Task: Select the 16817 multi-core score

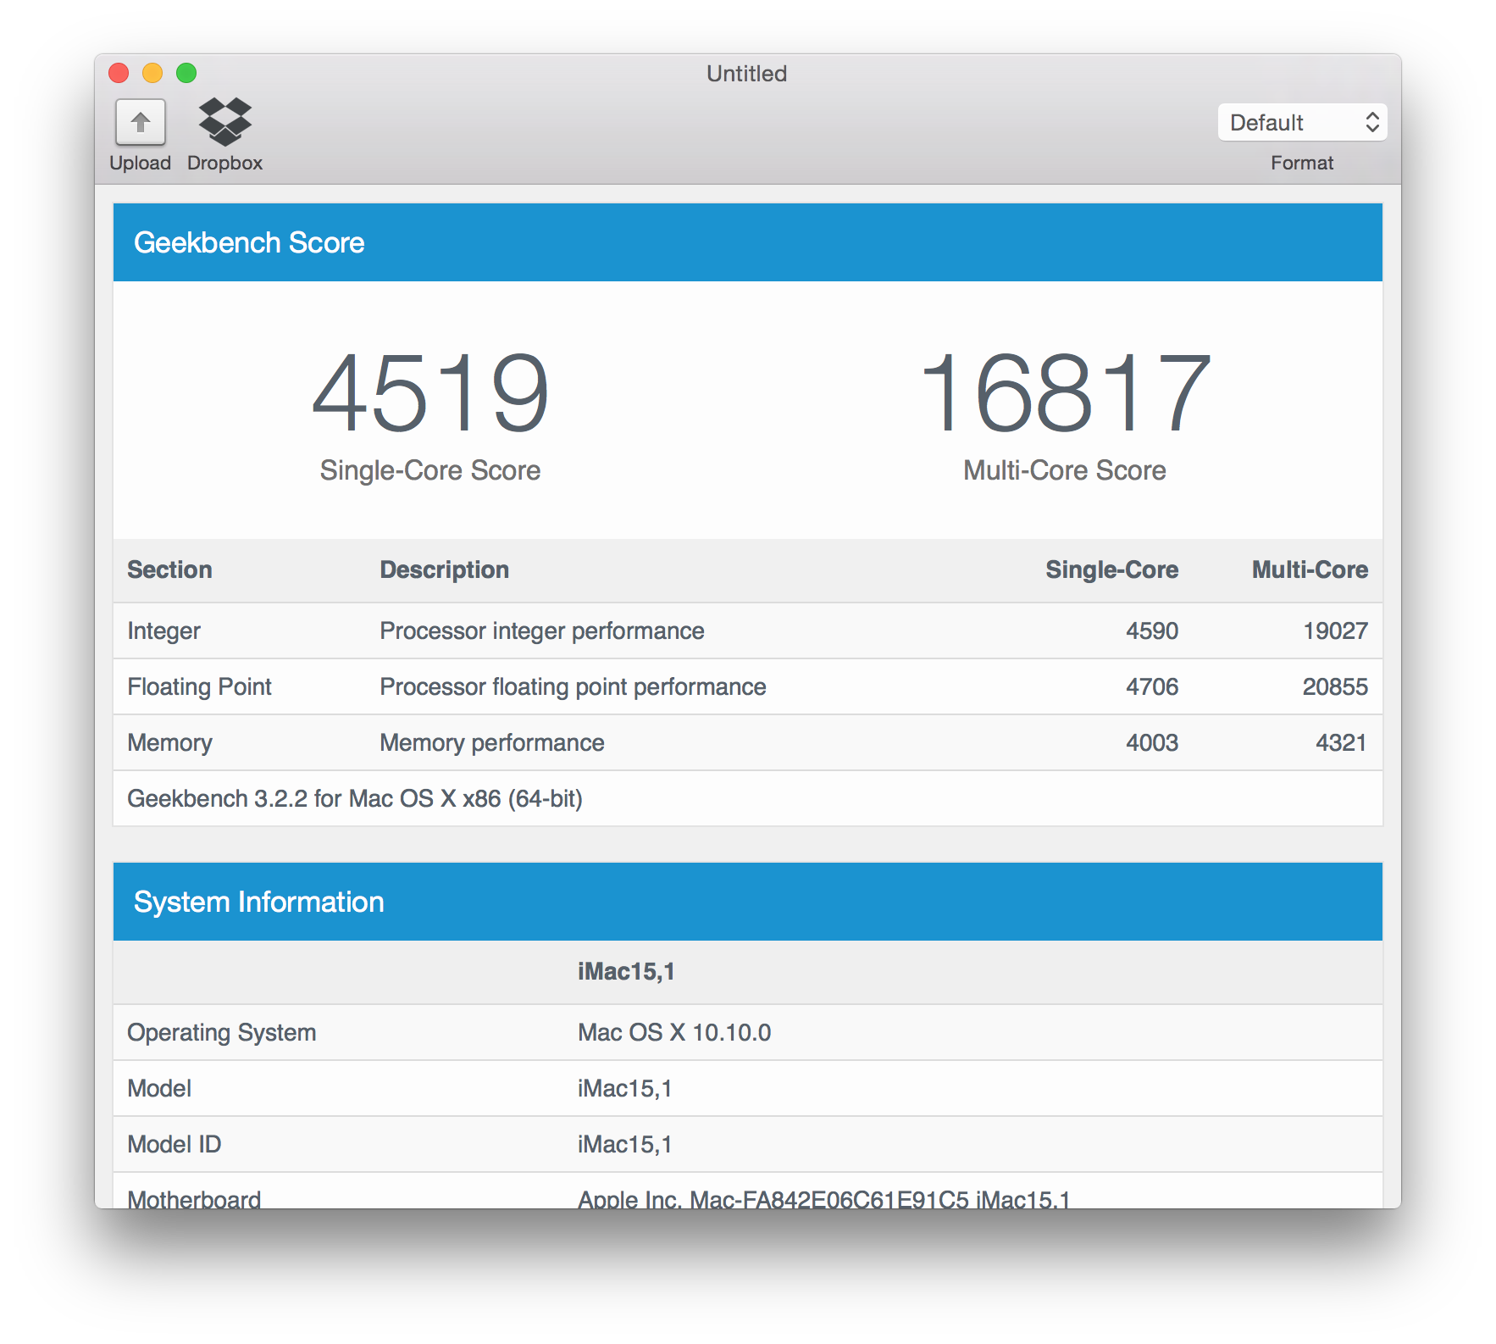Action: [1065, 393]
